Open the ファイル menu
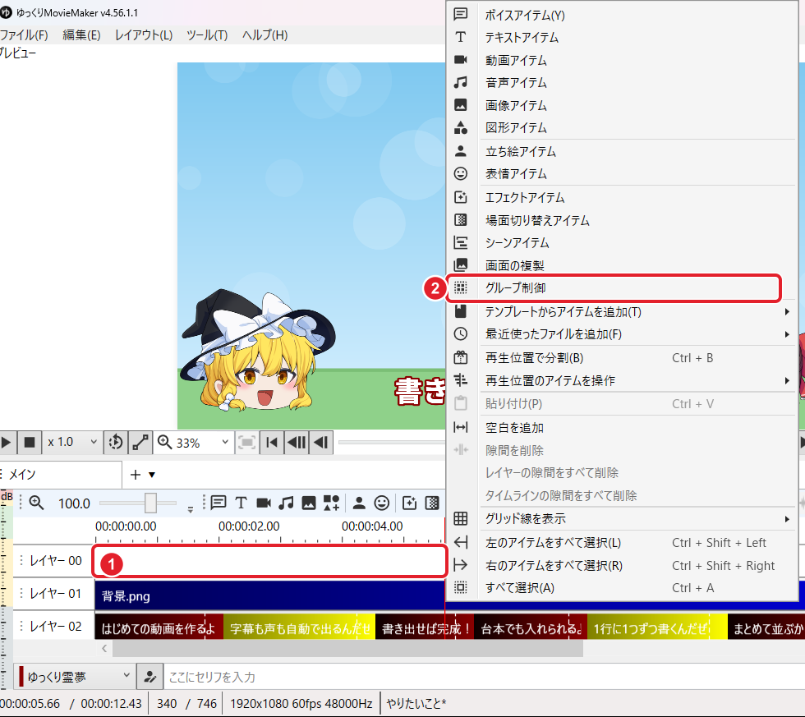Screen dimensions: 805x717 (24, 35)
